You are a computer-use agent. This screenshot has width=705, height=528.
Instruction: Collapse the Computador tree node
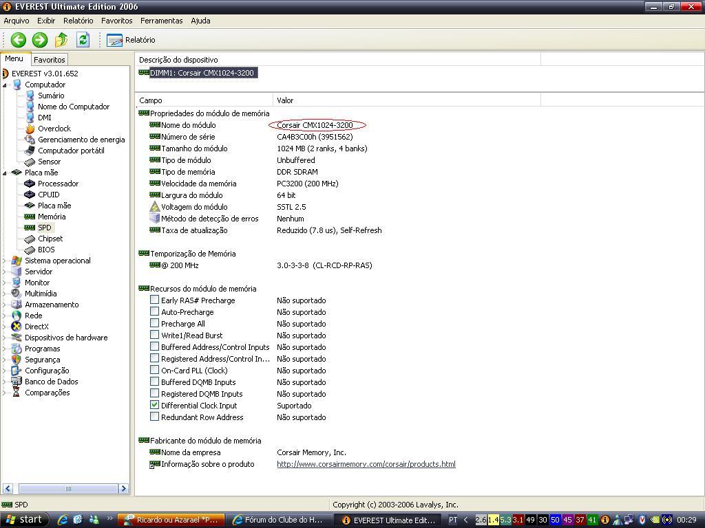5,85
